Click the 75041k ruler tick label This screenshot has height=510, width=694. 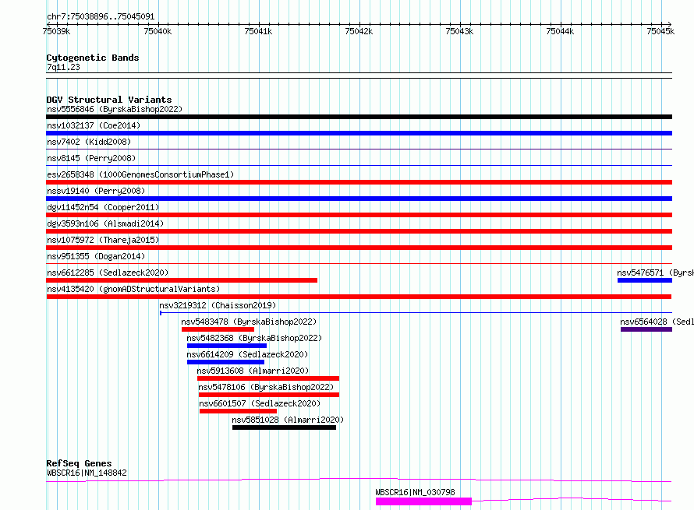(258, 31)
